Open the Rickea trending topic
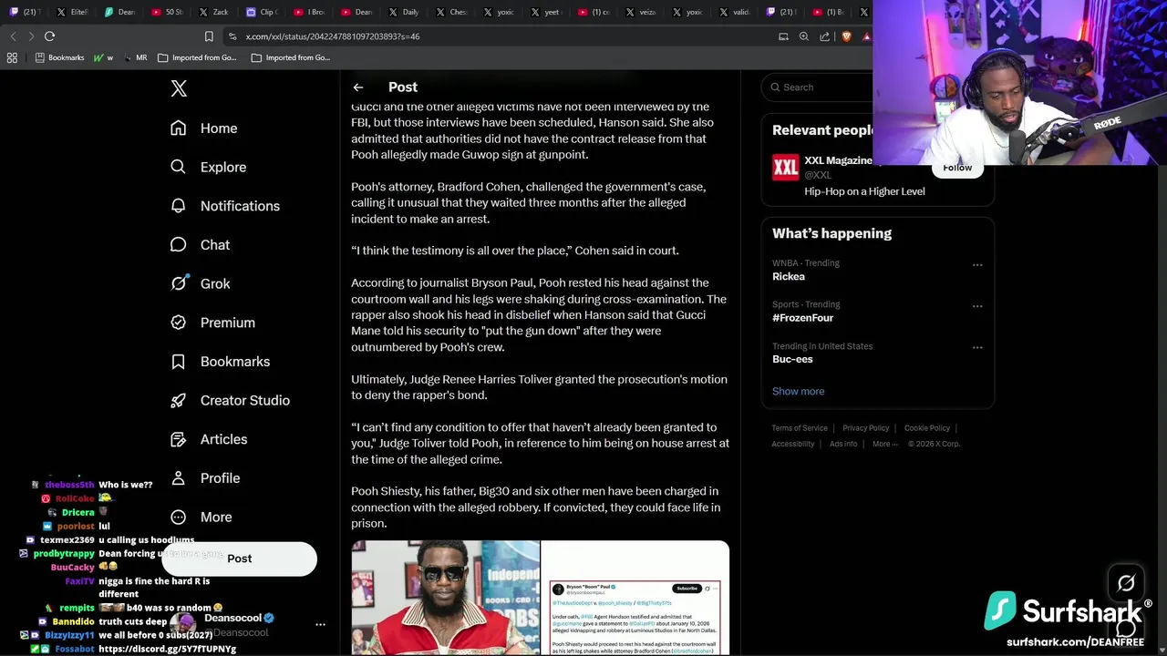Image resolution: width=1167 pixels, height=656 pixels. [789, 277]
